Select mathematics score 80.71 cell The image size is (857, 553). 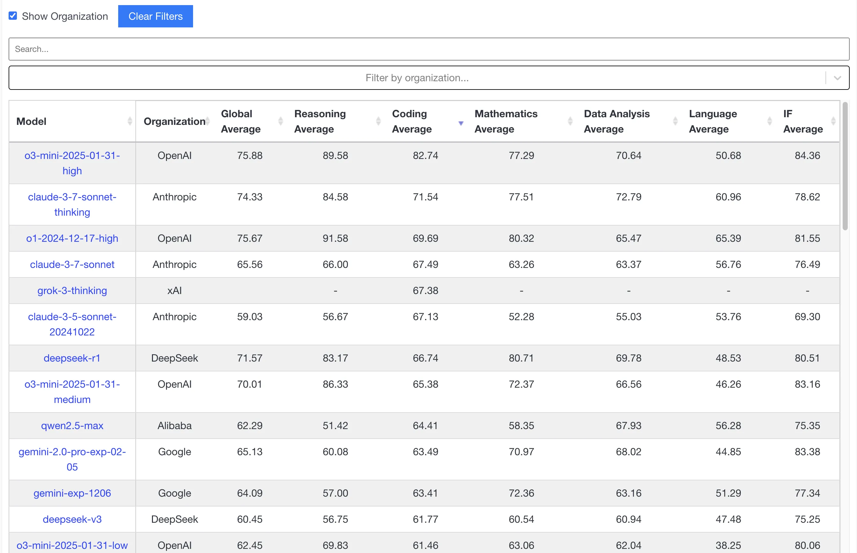tap(521, 358)
